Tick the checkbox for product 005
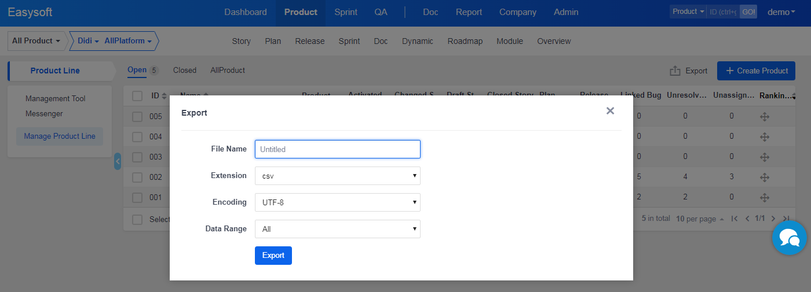811x292 pixels. click(x=137, y=116)
